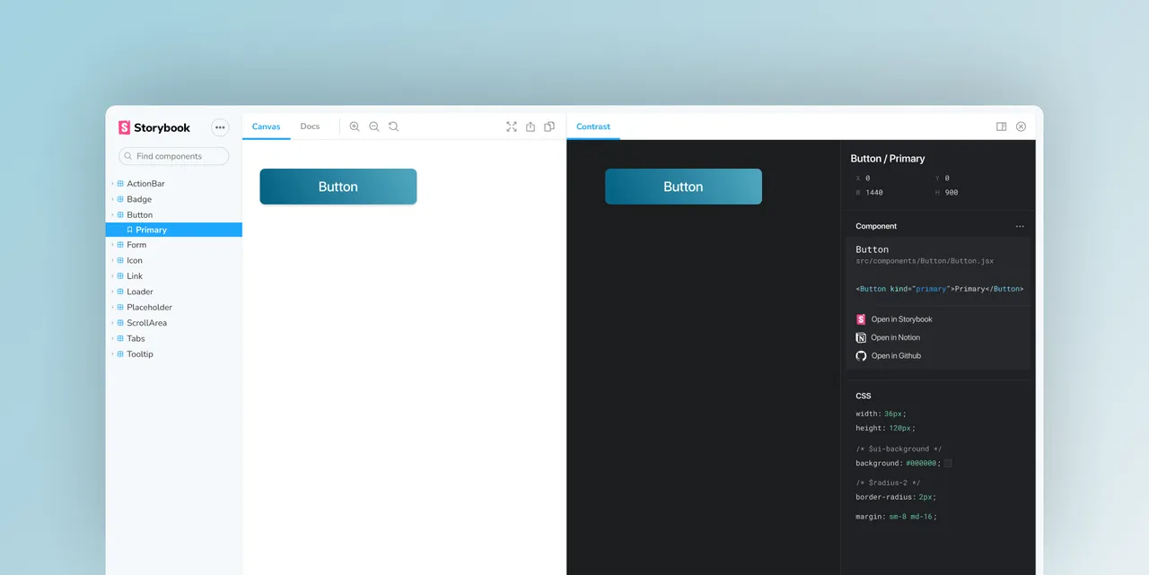
Task: Click the margin: sm-8 md-16 line
Action: 896,517
